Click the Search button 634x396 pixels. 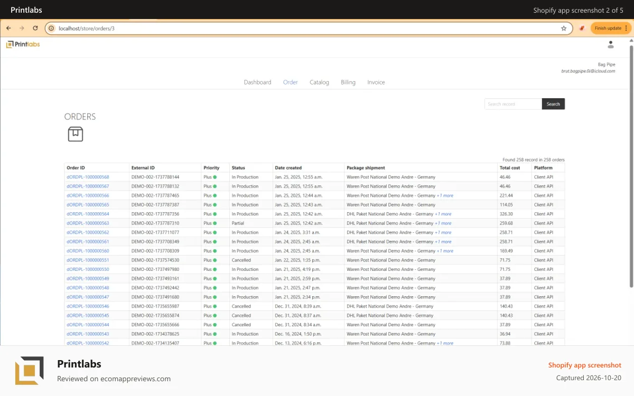pyautogui.click(x=553, y=104)
